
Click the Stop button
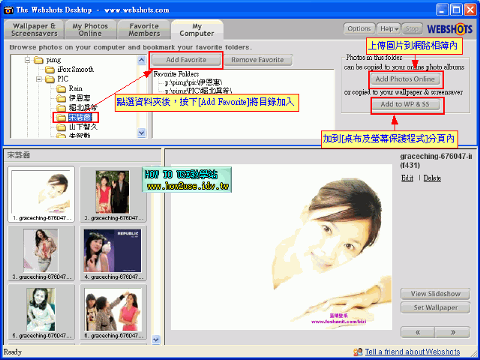tap(412, 28)
